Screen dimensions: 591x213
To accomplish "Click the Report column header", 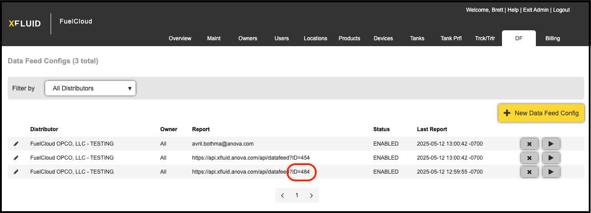I will point(201,129).
